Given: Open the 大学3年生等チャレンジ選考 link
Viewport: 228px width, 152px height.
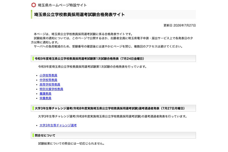Looking at the screenshot, I should [58, 125].
